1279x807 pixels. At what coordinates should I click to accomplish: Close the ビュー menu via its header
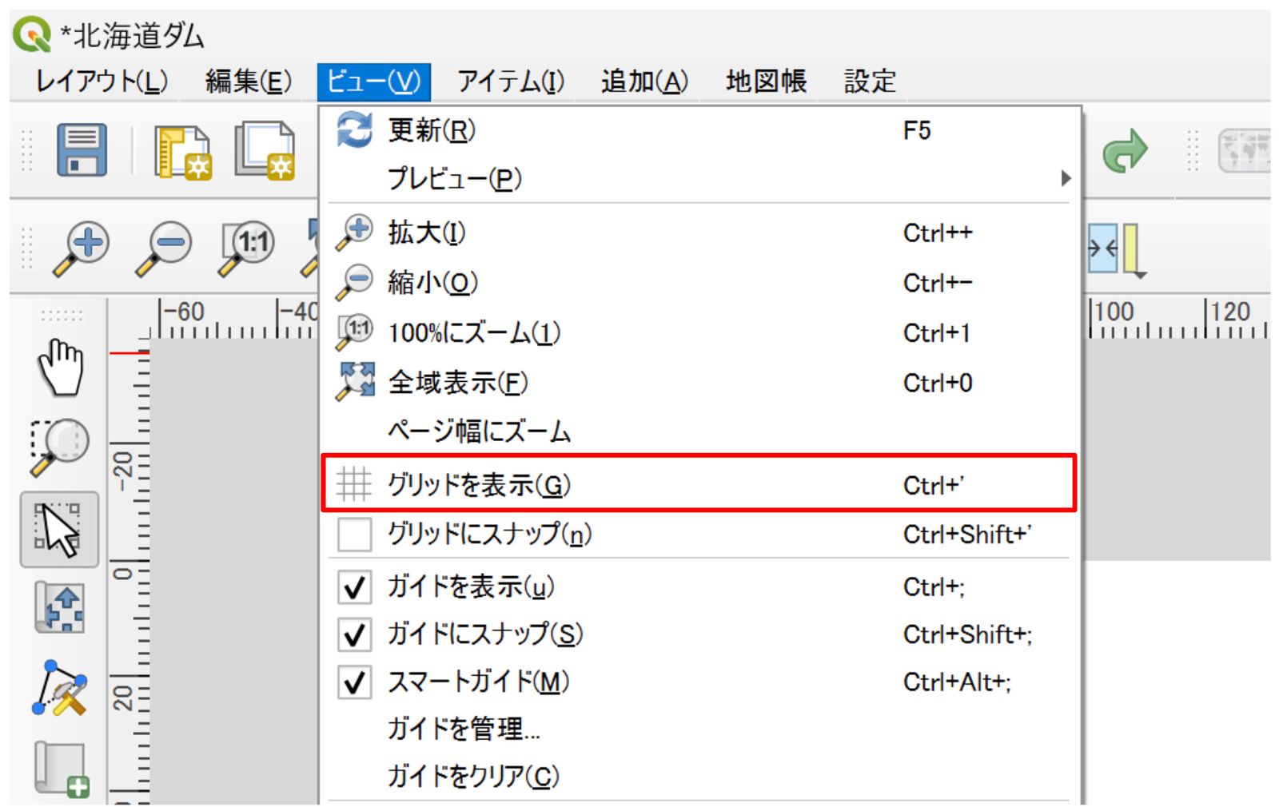click(374, 81)
